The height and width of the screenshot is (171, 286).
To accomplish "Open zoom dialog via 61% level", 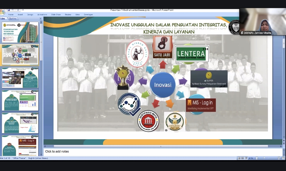I will tap(251, 158).
